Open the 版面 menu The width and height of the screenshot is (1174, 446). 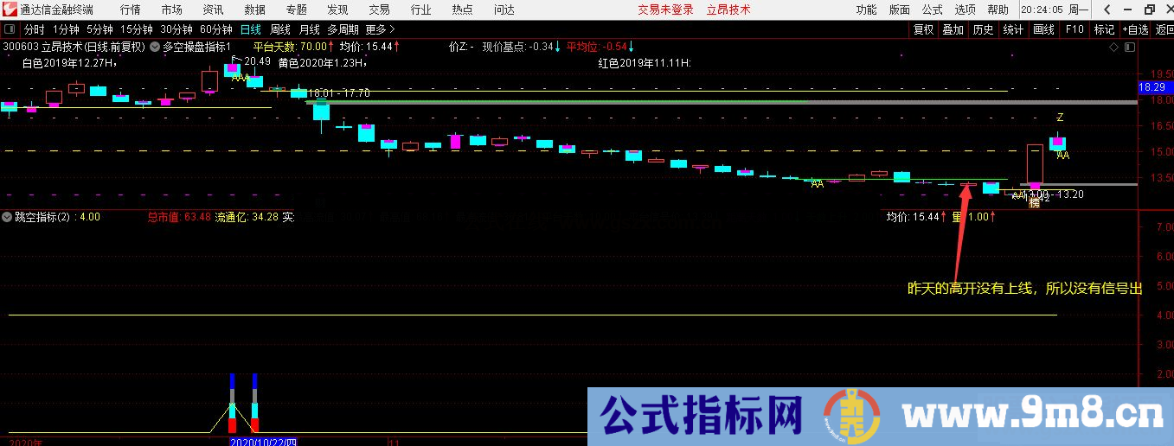899,10
